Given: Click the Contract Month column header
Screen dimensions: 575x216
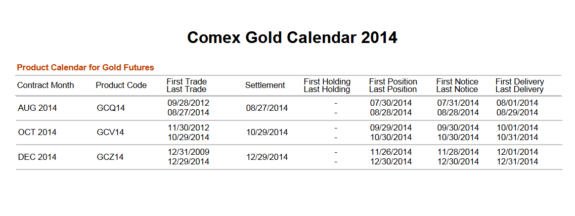Looking at the screenshot, I should point(46,85).
